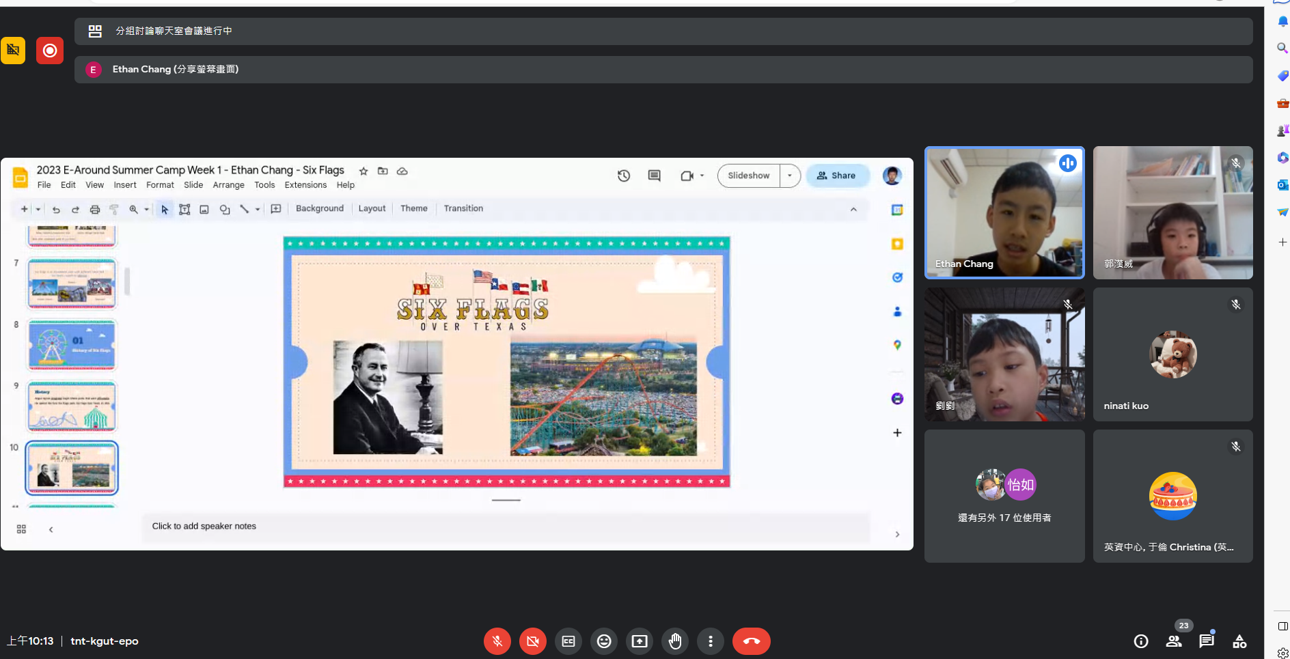Toggle the people panel showing 23
Screen dimensions: 1290x659
tap(1174, 641)
